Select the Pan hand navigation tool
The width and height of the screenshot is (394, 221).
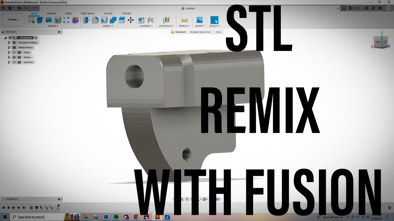point(187,199)
